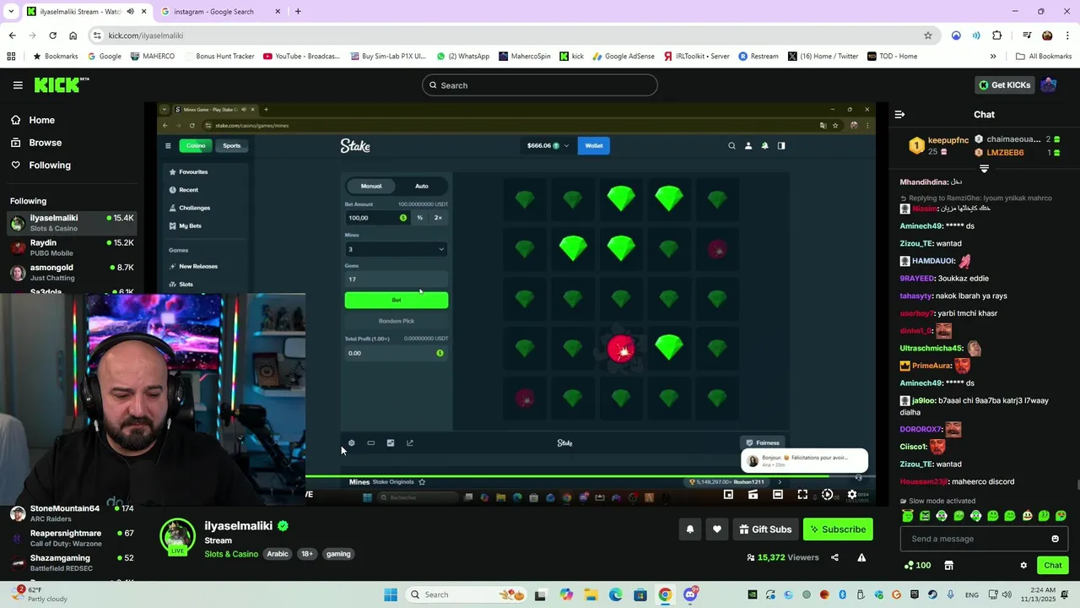Open All Bookmarks folder
Viewport: 1080px width, 608px height.
(1044, 57)
